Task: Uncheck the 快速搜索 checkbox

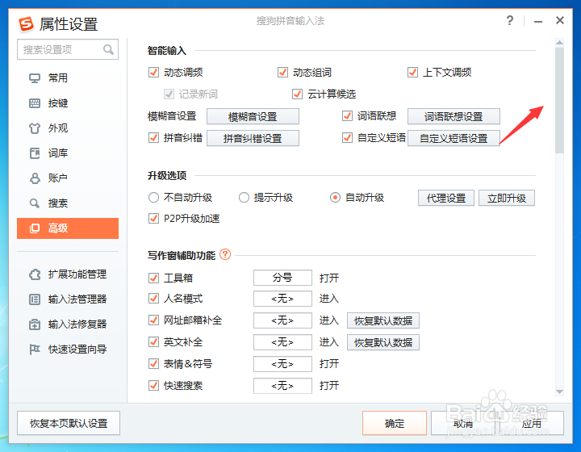Action: click(153, 386)
